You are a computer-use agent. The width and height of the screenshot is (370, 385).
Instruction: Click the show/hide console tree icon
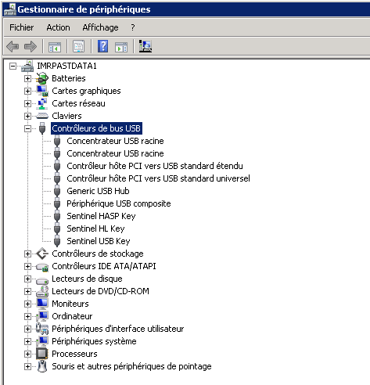[55, 47]
